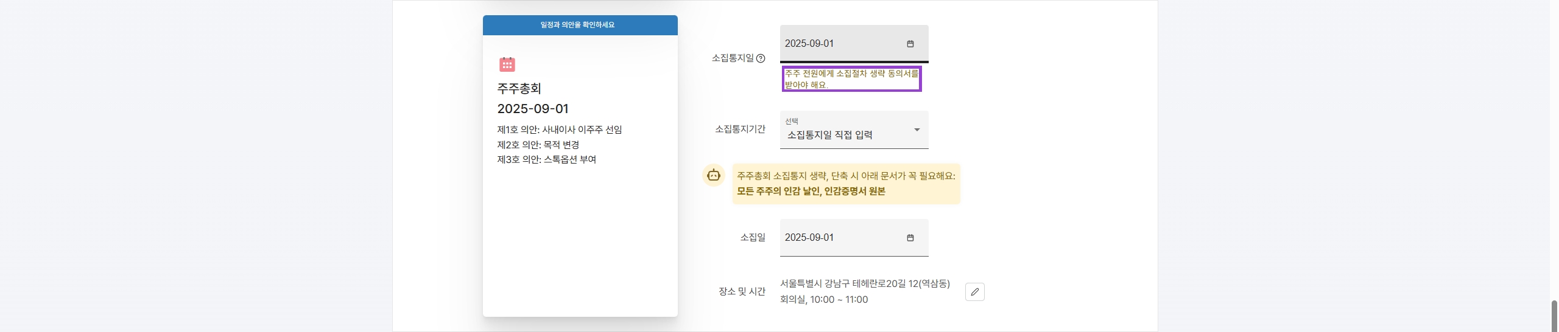The width and height of the screenshot is (1559, 332).
Task: Click the 소집통지일 date input field
Action: 854,44
